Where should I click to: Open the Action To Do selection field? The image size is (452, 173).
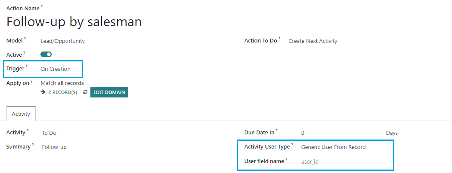click(x=313, y=41)
